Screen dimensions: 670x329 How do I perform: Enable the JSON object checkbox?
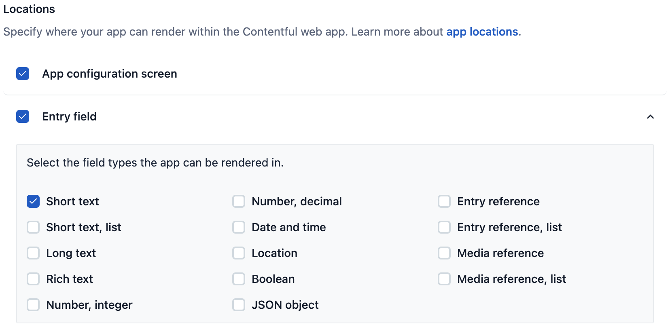point(239,305)
